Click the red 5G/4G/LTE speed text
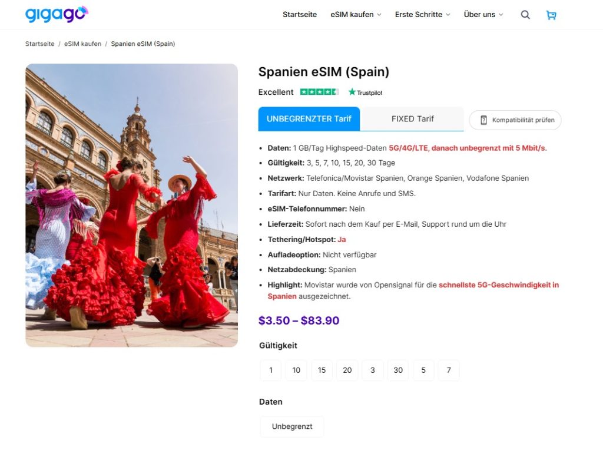 [468, 148]
